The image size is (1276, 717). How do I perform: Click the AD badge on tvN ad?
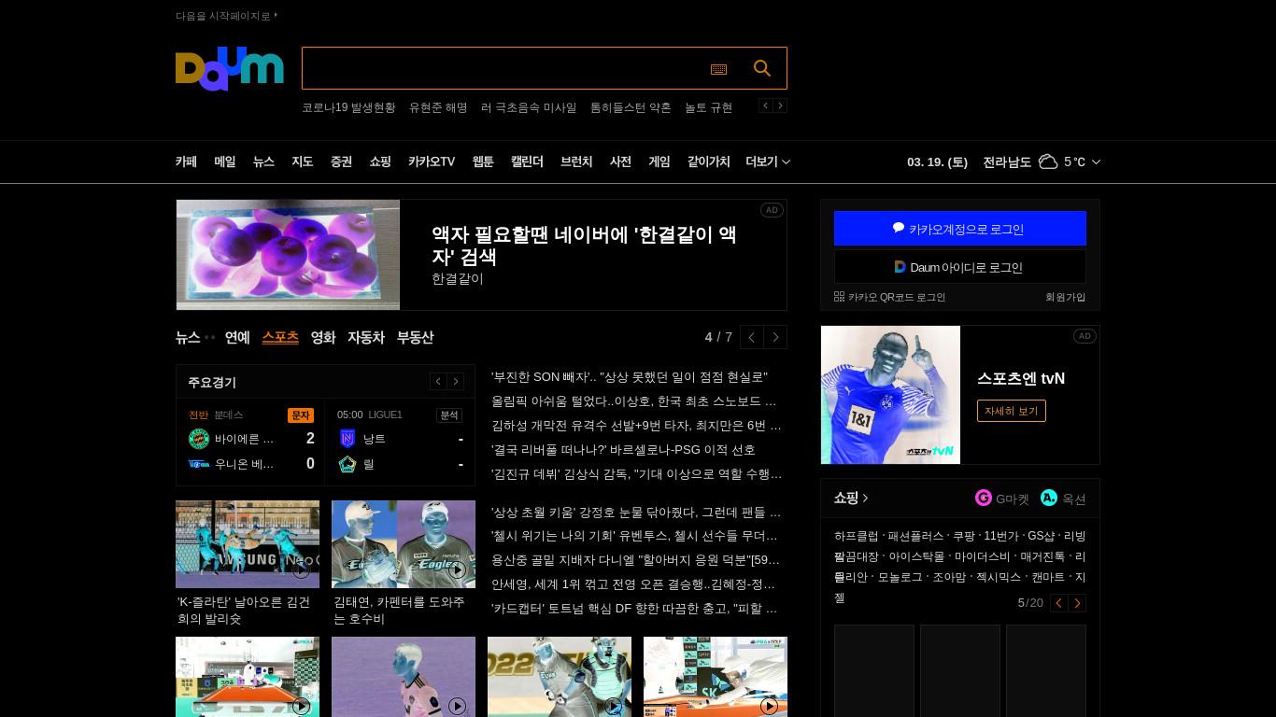click(x=1085, y=336)
